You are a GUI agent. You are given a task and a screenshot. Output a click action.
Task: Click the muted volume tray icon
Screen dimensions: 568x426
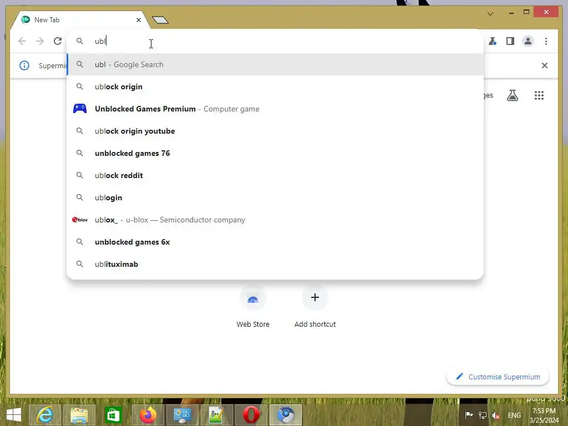[x=495, y=415]
